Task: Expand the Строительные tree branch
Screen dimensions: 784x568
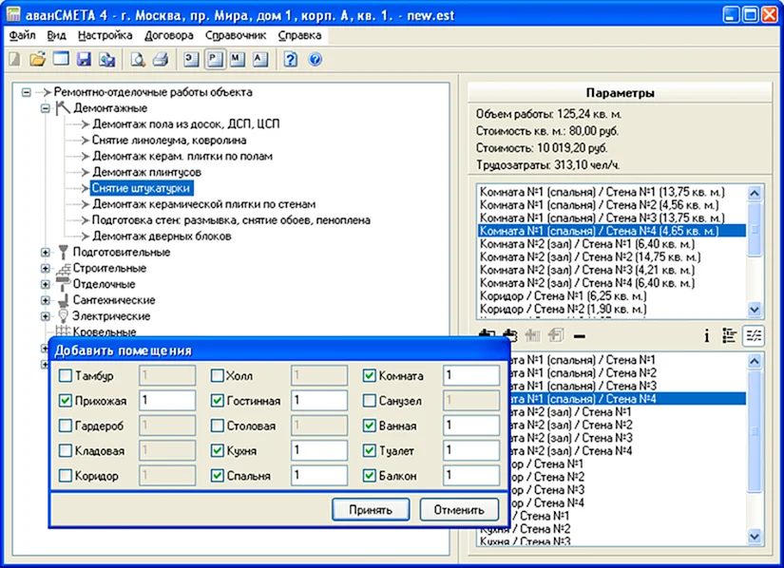Action: [45, 268]
